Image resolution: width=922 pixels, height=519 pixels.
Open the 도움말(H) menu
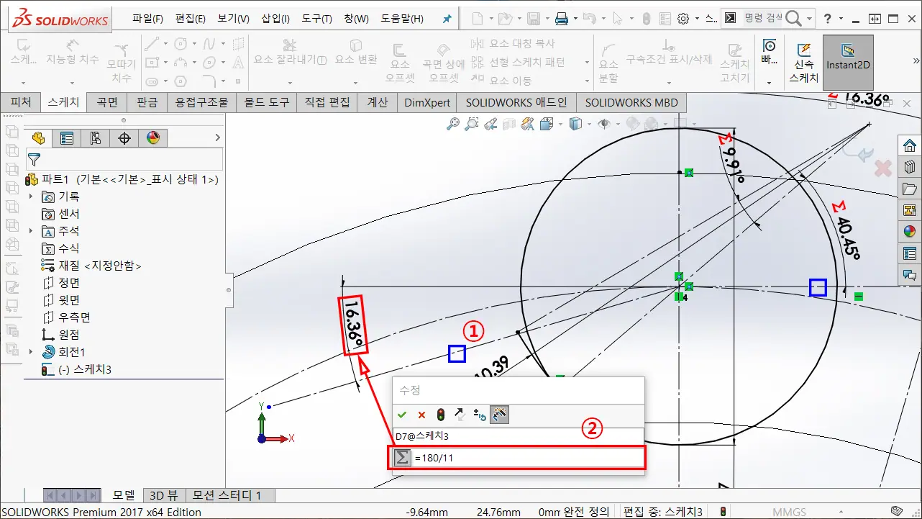(403, 19)
